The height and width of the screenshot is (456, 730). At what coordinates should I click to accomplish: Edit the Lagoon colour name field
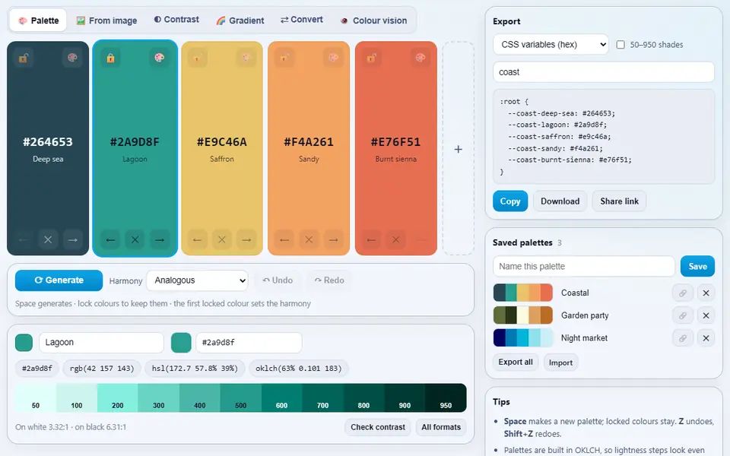pyautogui.click(x=101, y=343)
